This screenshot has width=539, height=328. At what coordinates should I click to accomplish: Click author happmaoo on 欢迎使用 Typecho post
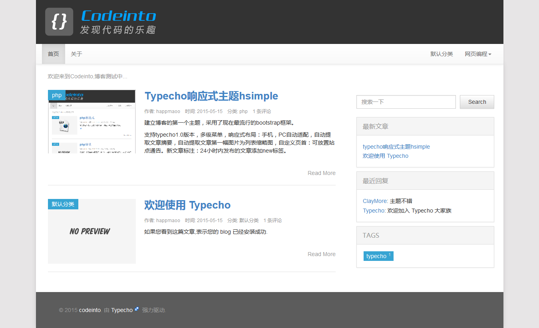coord(168,221)
